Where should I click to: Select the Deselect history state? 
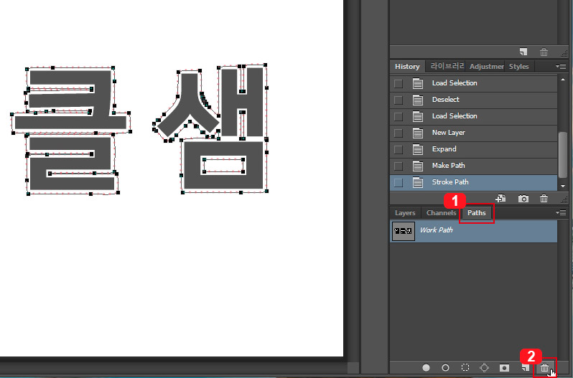click(x=474, y=100)
